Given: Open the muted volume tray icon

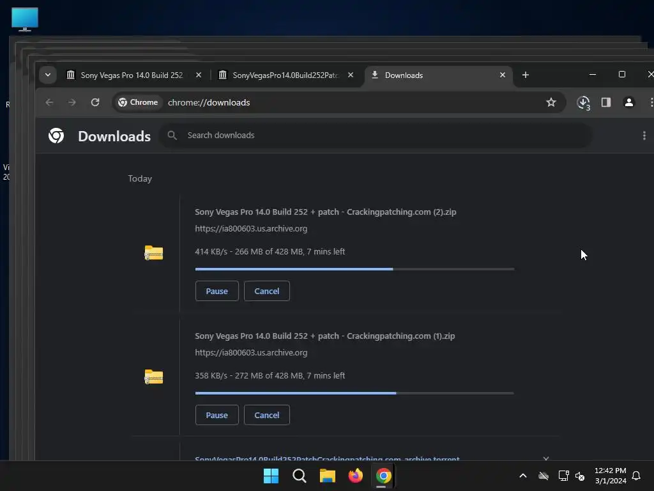Looking at the screenshot, I should [580, 476].
